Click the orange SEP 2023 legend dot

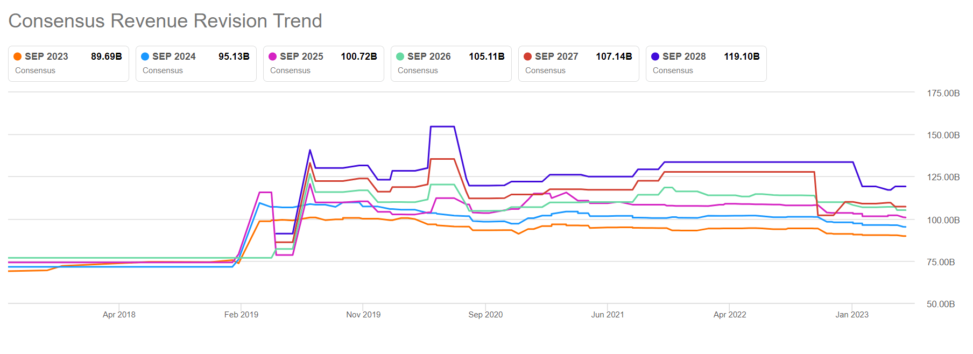18,56
